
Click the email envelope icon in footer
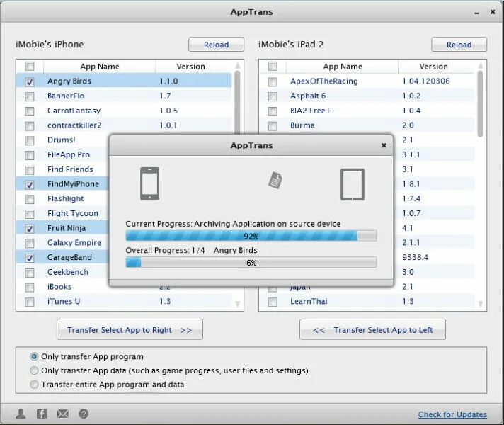pyautogui.click(x=63, y=414)
